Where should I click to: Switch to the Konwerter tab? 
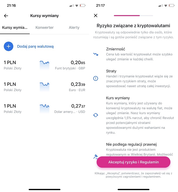coord(44,28)
